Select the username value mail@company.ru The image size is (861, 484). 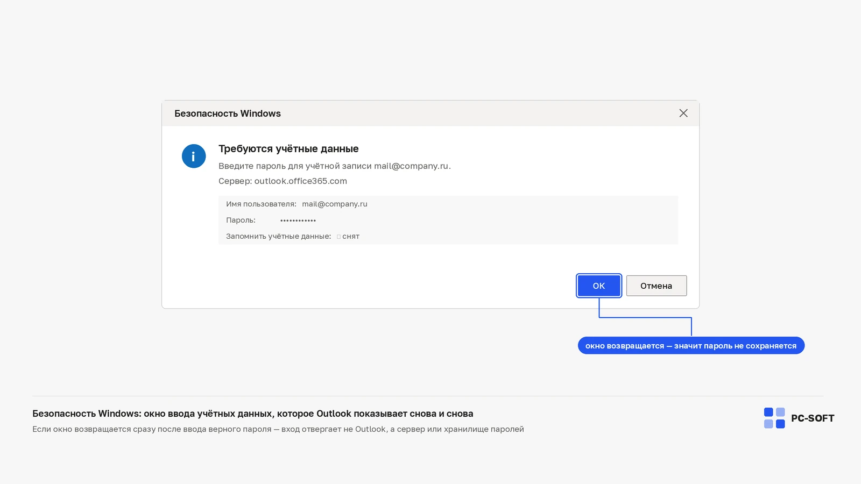click(x=335, y=204)
